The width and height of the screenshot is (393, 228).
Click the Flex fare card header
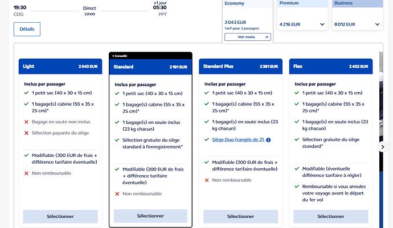pos(330,67)
